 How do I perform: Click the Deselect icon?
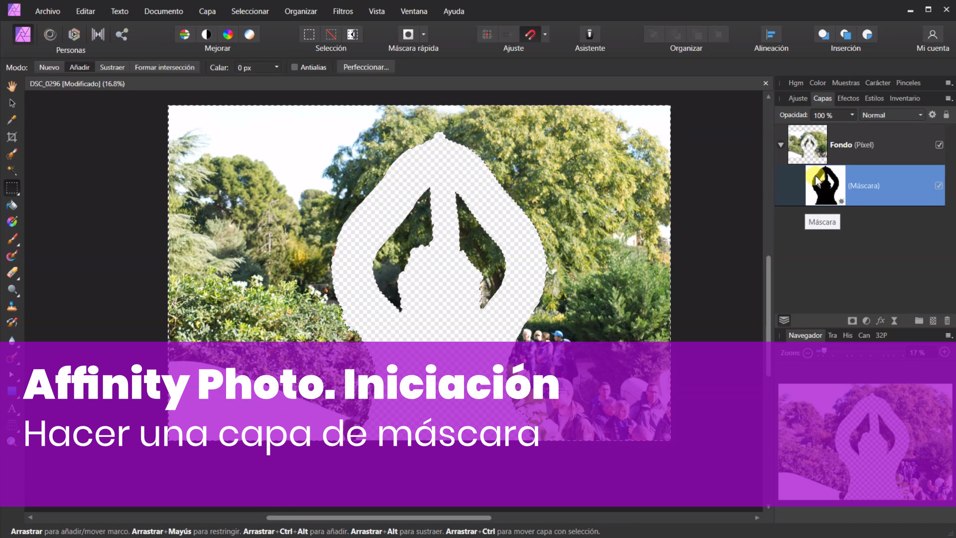pos(331,34)
